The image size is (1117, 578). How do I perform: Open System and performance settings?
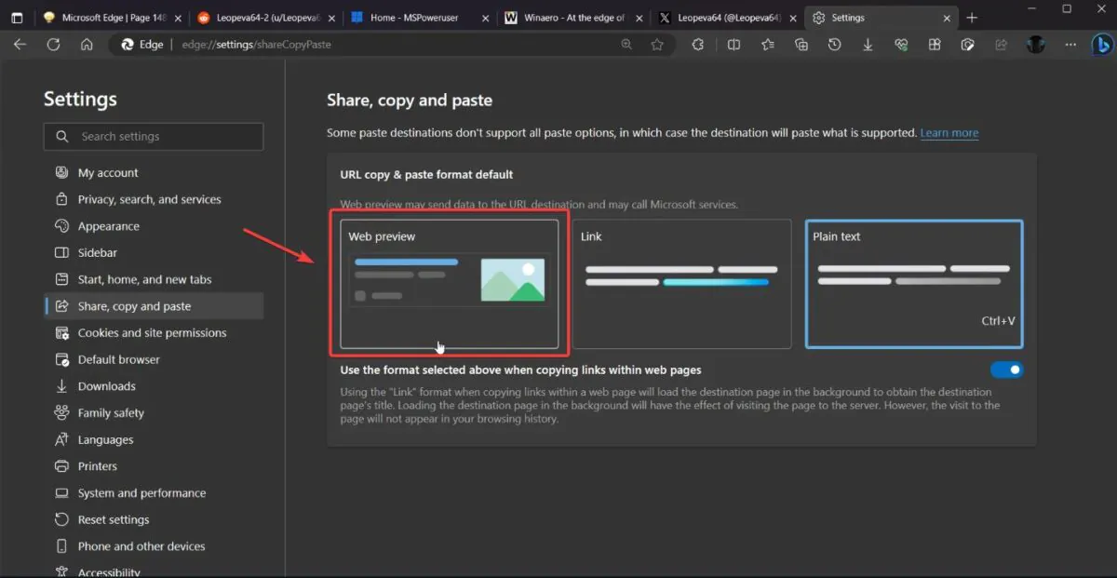(x=154, y=492)
